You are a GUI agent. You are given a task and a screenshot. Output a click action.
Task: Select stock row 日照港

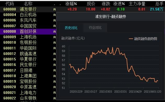coord(28,70)
